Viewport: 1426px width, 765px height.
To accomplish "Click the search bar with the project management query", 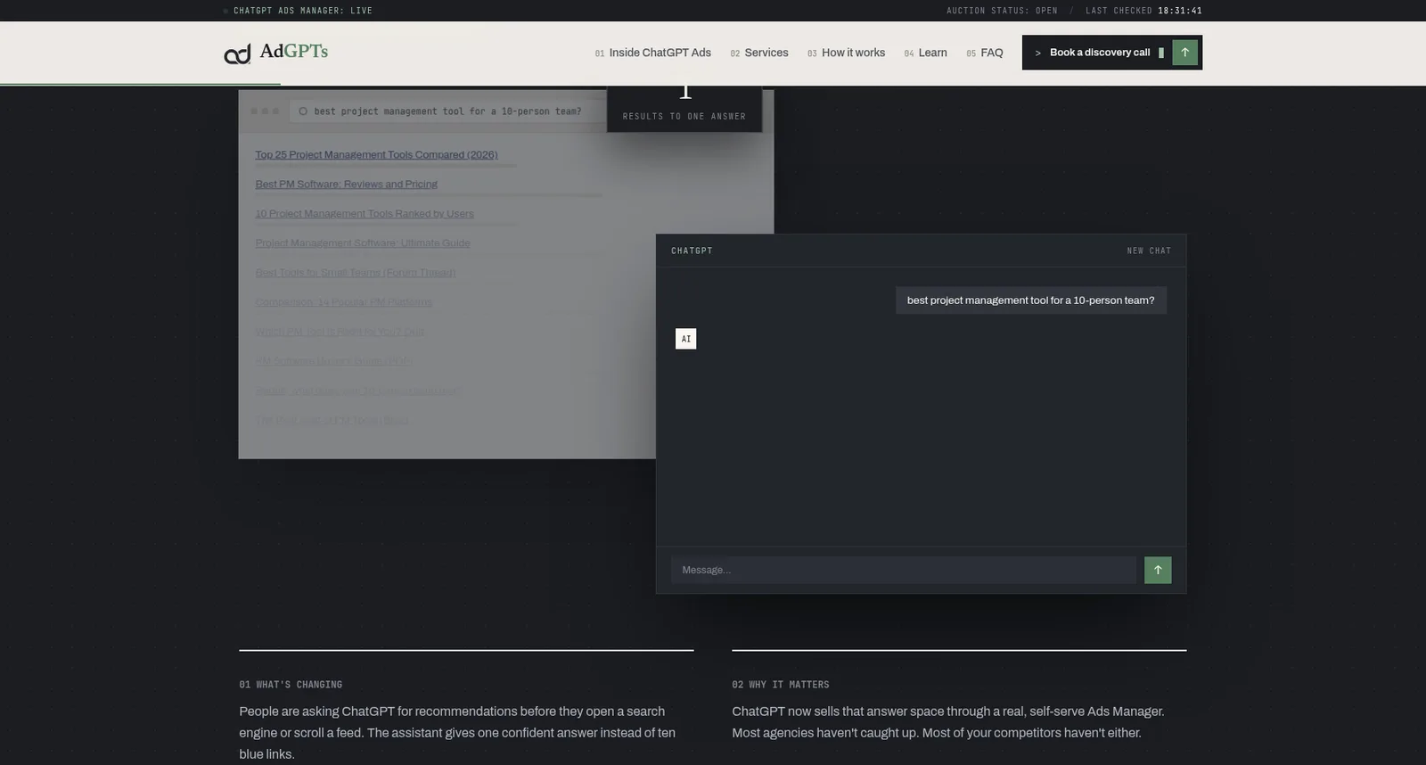I will [x=447, y=111].
